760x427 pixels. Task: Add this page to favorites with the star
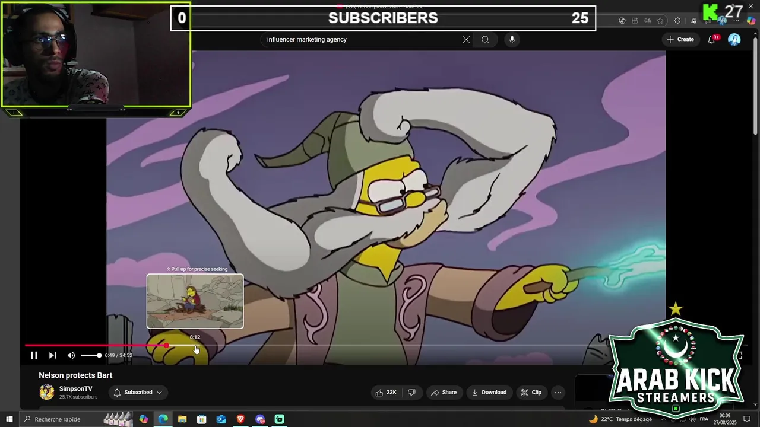pyautogui.click(x=660, y=21)
